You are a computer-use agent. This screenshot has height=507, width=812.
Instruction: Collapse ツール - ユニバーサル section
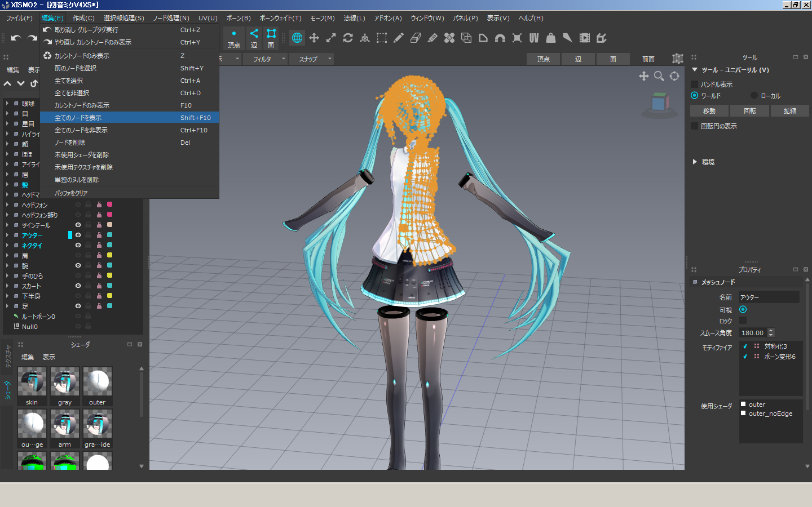click(x=695, y=70)
